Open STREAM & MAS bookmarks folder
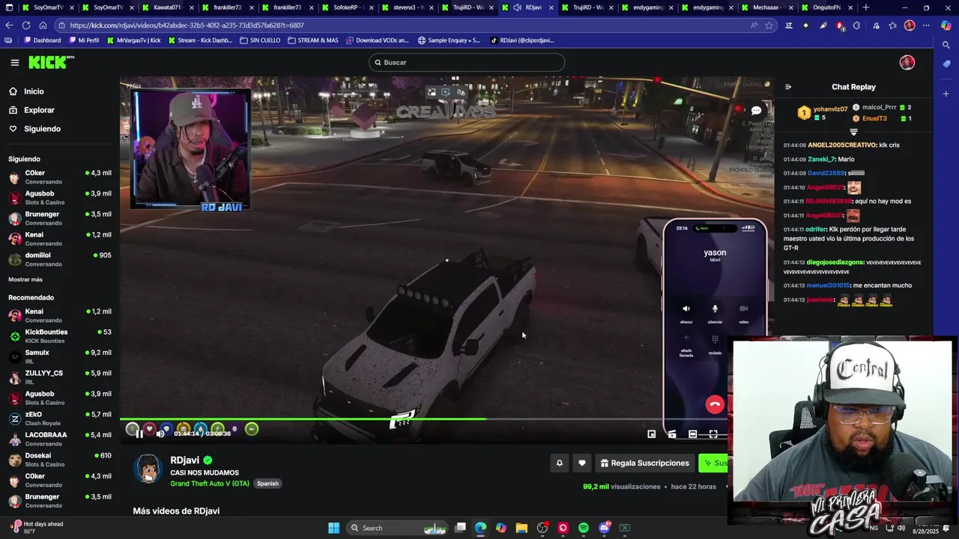The height and width of the screenshot is (539, 959). tap(313, 40)
